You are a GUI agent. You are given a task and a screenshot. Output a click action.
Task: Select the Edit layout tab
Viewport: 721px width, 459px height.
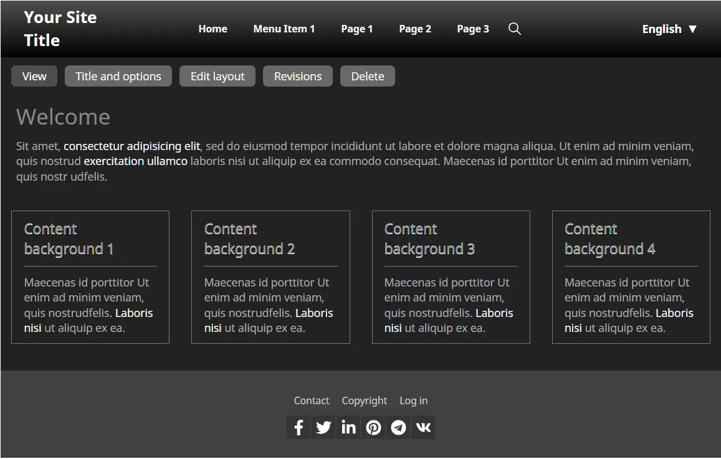coord(217,76)
